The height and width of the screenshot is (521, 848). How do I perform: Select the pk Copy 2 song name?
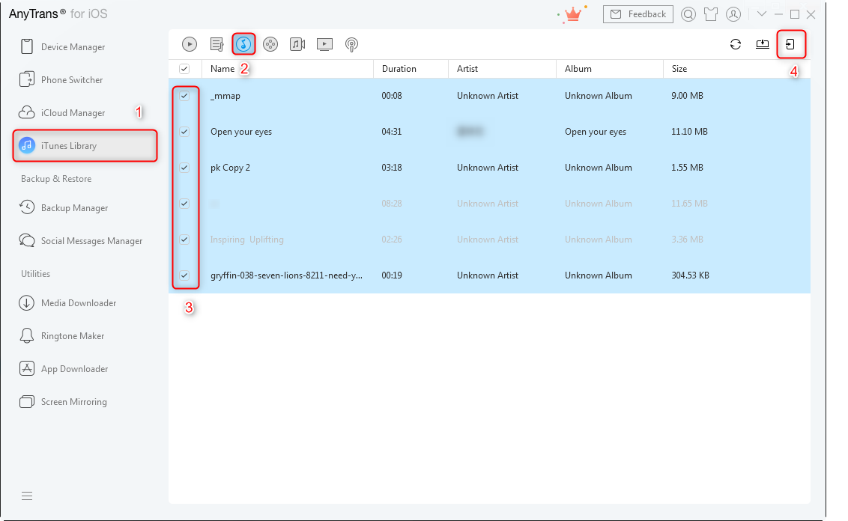coord(231,168)
